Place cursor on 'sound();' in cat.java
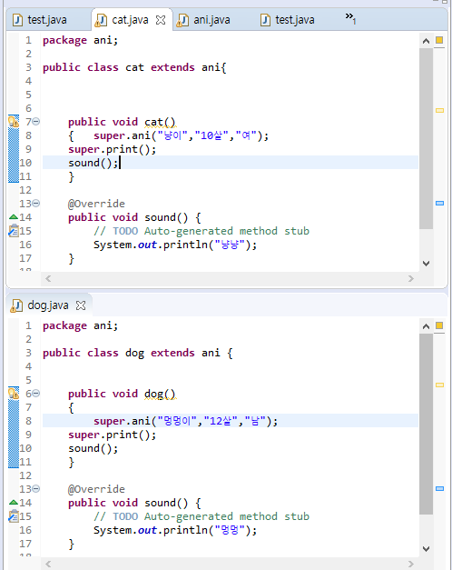This screenshot has width=452, height=570. (93, 163)
